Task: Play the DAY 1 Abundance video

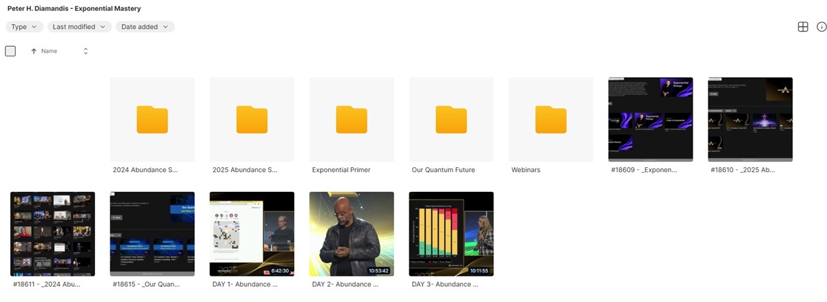Action: 252,234
